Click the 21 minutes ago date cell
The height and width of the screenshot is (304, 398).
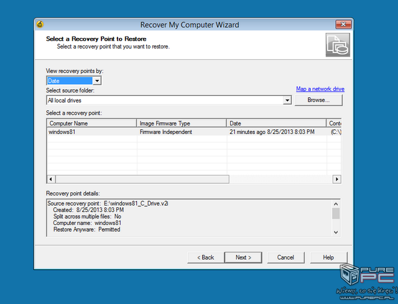(272, 132)
